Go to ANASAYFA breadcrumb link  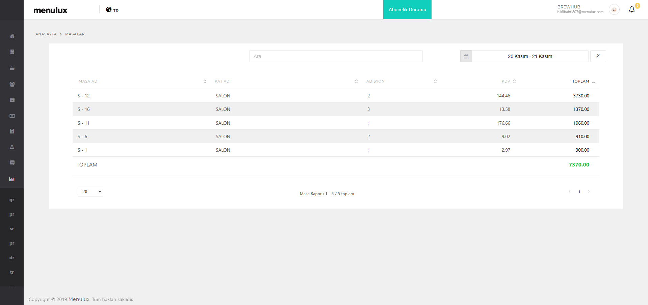click(46, 34)
